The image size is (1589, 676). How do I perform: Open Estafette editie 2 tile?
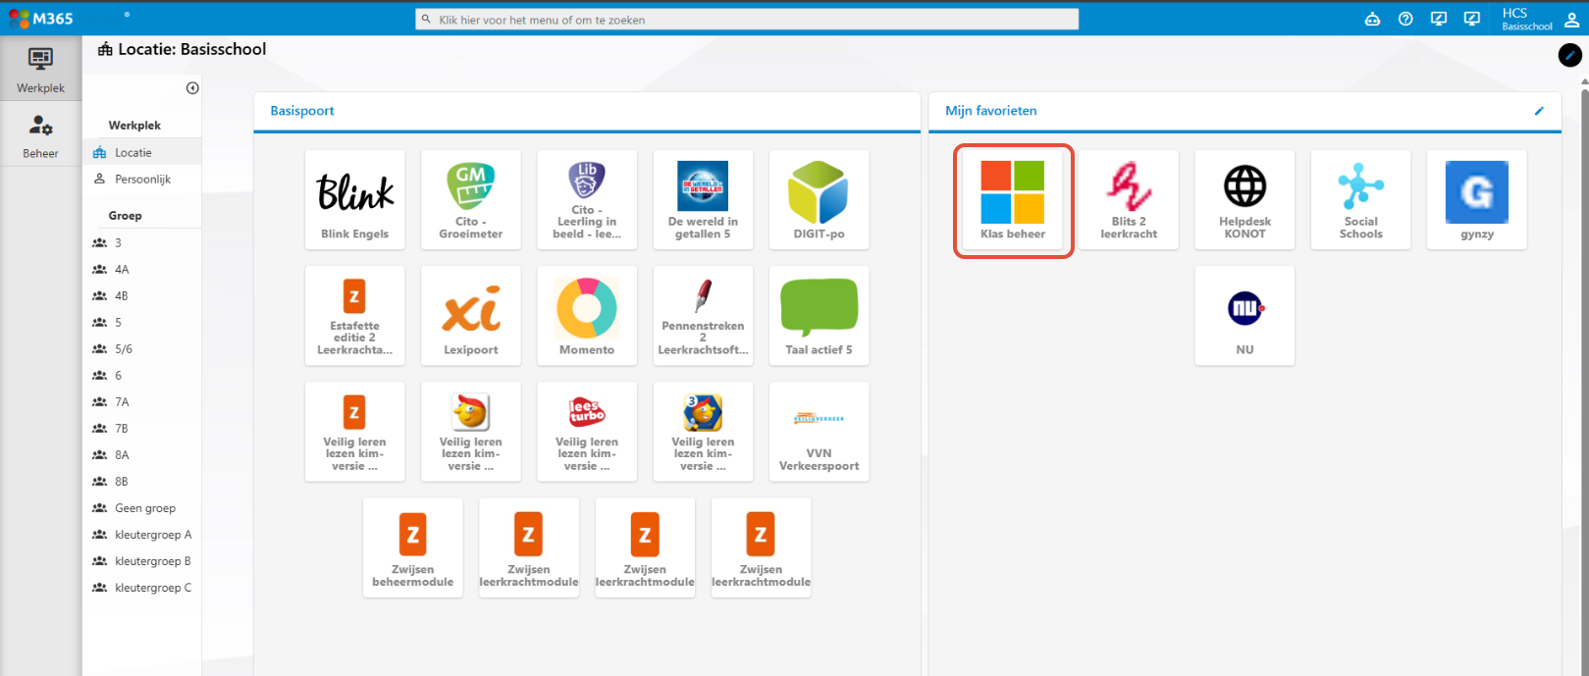point(354,315)
